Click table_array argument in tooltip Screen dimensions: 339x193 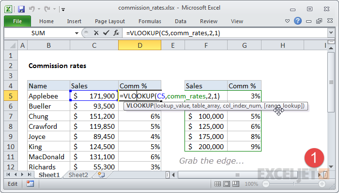coord(206,106)
